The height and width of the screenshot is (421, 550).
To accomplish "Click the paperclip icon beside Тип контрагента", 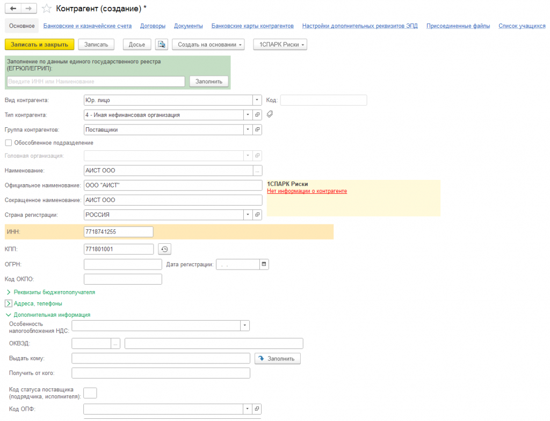I will click(x=270, y=114).
